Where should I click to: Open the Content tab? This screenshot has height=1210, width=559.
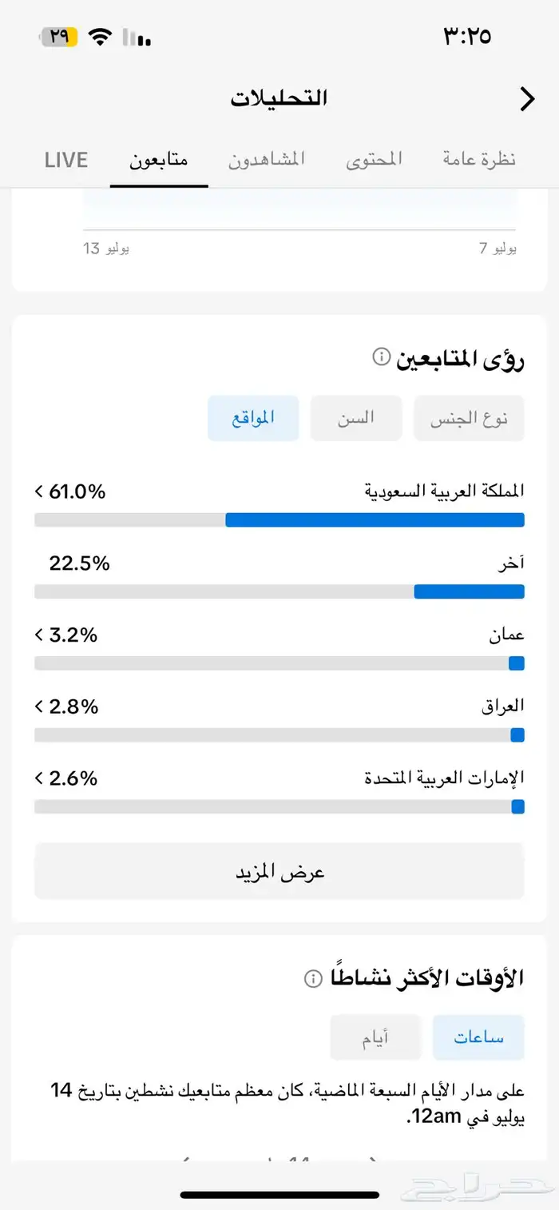(x=374, y=160)
